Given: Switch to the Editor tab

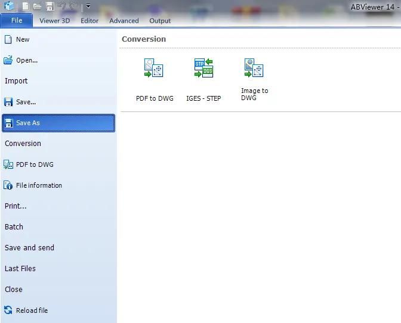Looking at the screenshot, I should coord(90,21).
